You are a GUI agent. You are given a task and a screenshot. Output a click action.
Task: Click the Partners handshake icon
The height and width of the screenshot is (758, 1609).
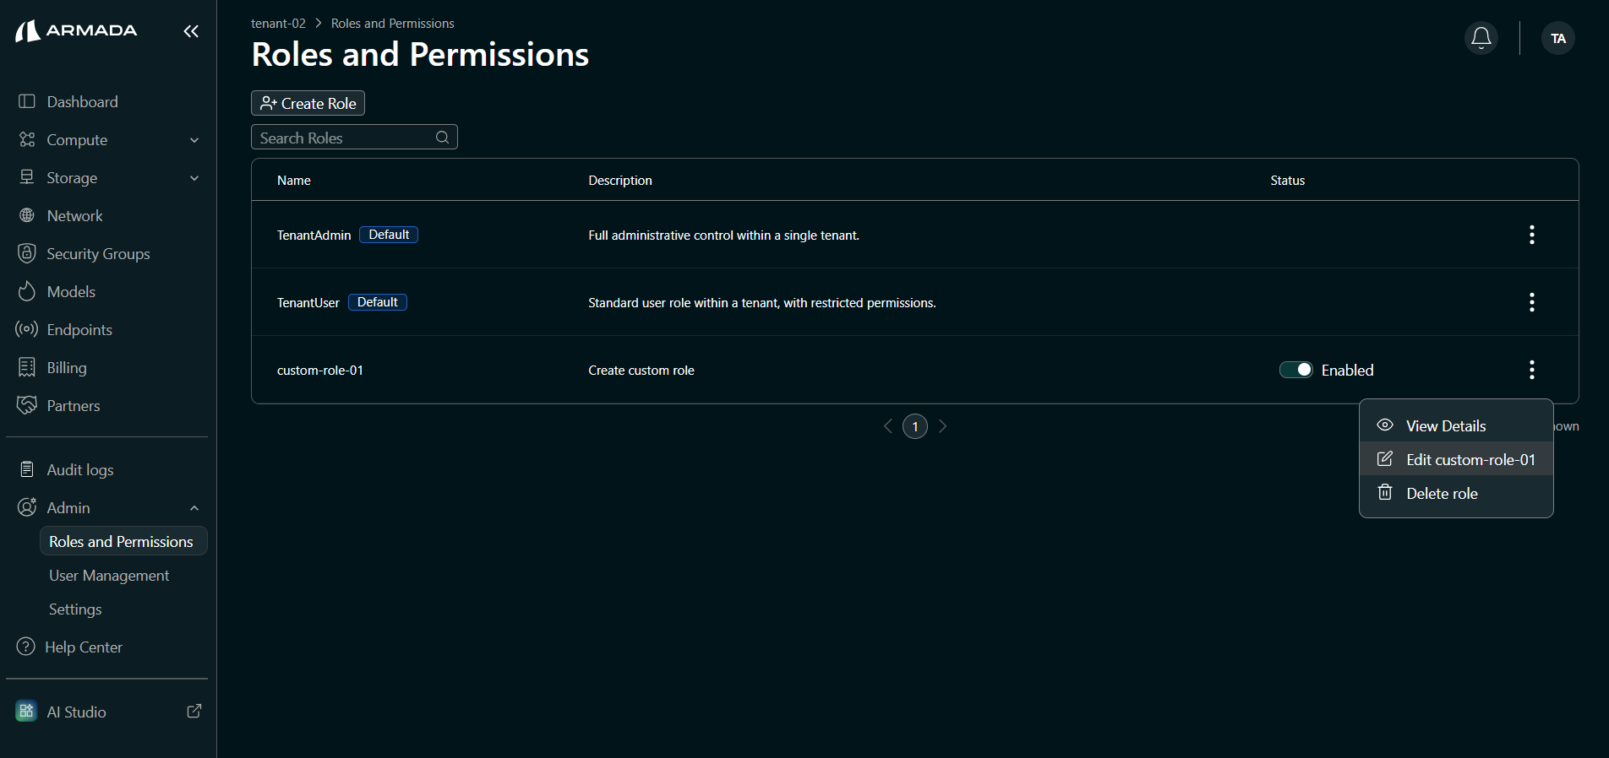(x=27, y=405)
